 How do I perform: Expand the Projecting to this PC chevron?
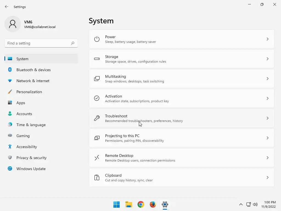(x=267, y=138)
